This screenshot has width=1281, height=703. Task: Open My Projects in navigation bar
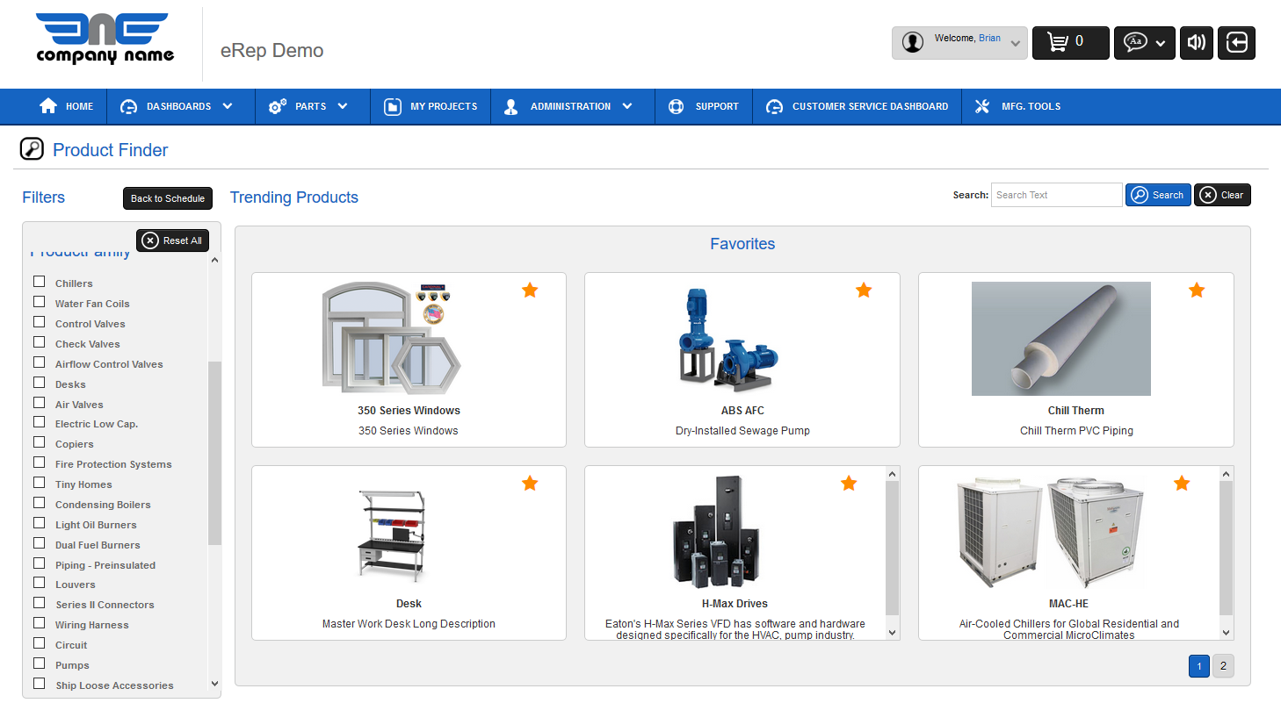coord(431,106)
